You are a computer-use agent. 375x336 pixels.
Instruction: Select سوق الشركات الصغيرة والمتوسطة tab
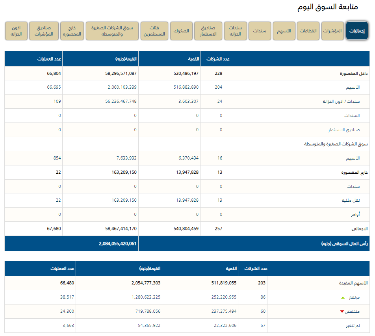tap(112, 31)
